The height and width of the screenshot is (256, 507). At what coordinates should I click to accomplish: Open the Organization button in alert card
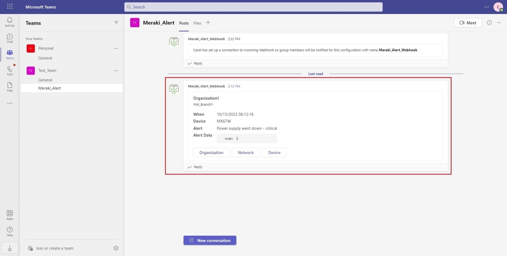click(x=211, y=153)
